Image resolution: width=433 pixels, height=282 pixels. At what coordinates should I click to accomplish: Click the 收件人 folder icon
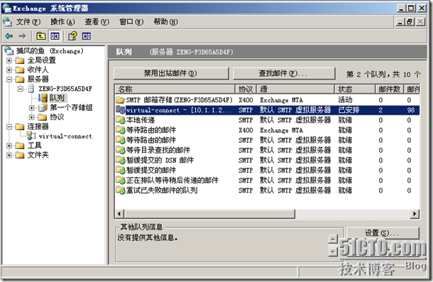[x=20, y=70]
